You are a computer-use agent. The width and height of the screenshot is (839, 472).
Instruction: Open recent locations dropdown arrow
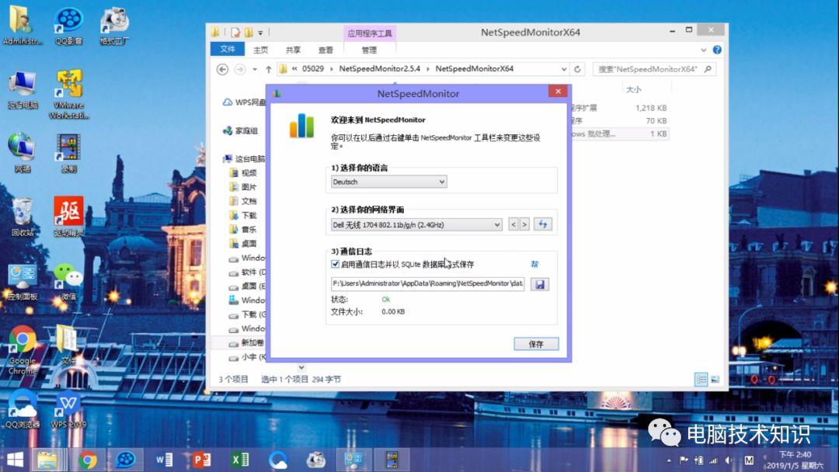(255, 69)
